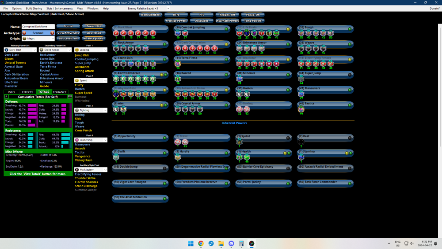Open Pool 4 Leadership dropdown

tap(91, 140)
